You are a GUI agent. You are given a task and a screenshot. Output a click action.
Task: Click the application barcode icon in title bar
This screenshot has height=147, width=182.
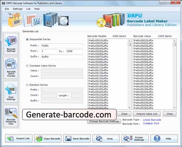coord(3,3)
